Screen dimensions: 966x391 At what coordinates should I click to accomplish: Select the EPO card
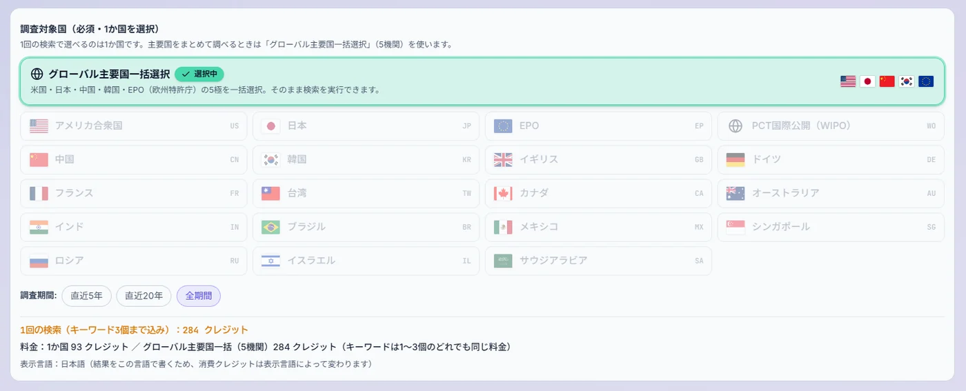598,126
